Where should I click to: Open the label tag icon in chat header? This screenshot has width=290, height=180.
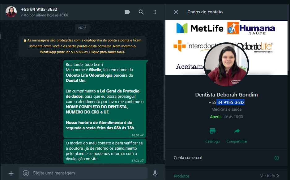click(127, 12)
